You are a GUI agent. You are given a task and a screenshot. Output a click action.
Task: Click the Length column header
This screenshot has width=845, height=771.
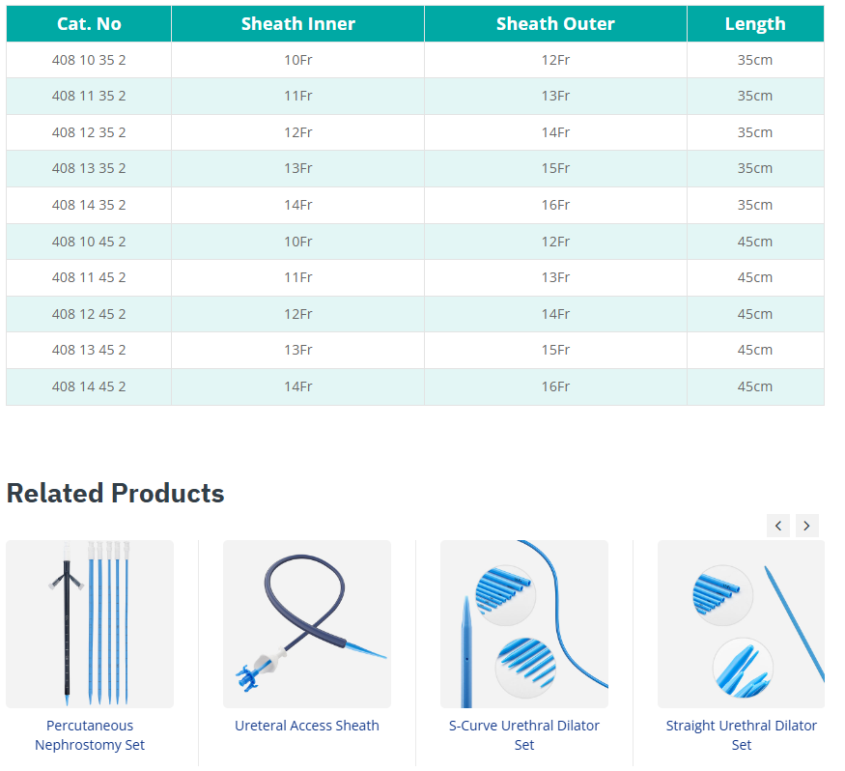[x=755, y=24]
